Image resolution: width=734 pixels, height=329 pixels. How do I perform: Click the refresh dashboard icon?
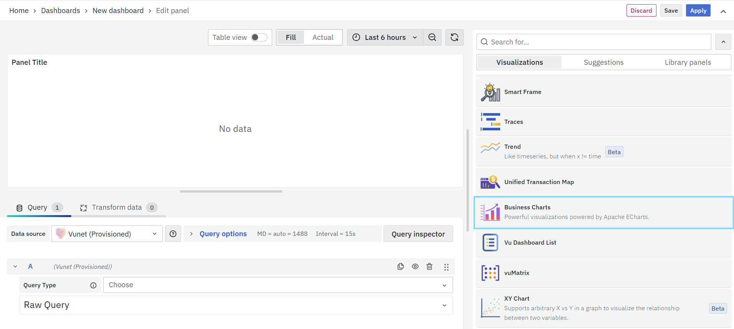[x=454, y=37]
